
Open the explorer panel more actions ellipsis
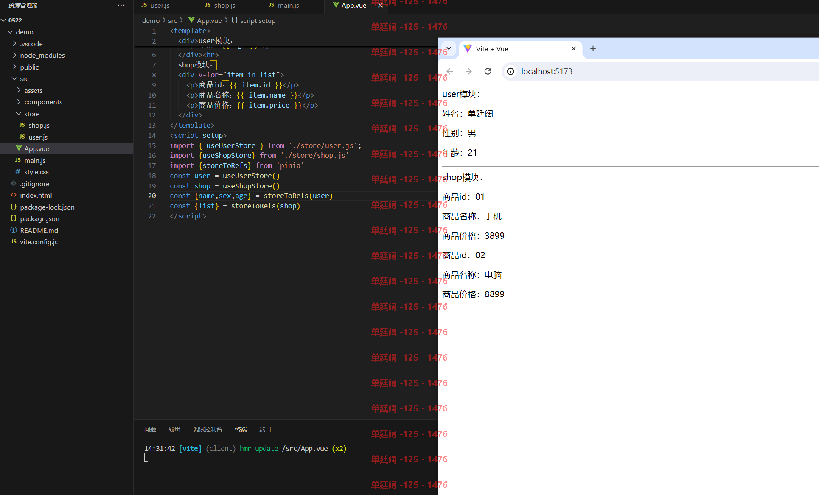tap(121, 5)
